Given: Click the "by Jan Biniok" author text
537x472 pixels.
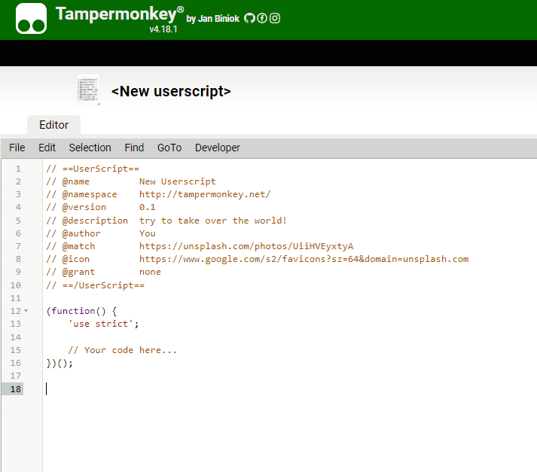Looking at the screenshot, I should point(213,19).
